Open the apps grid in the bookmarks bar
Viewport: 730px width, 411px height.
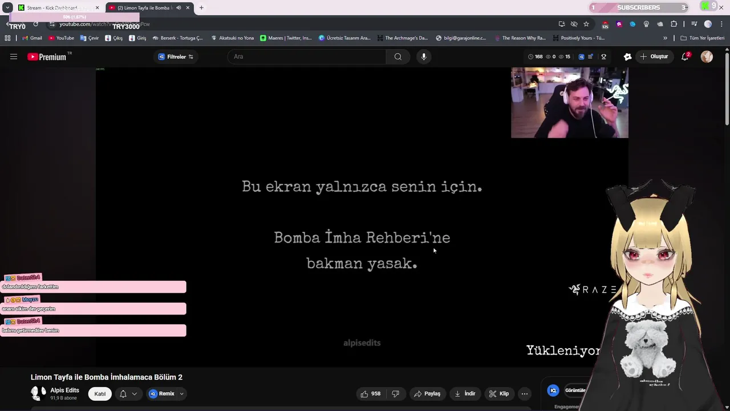tap(7, 38)
